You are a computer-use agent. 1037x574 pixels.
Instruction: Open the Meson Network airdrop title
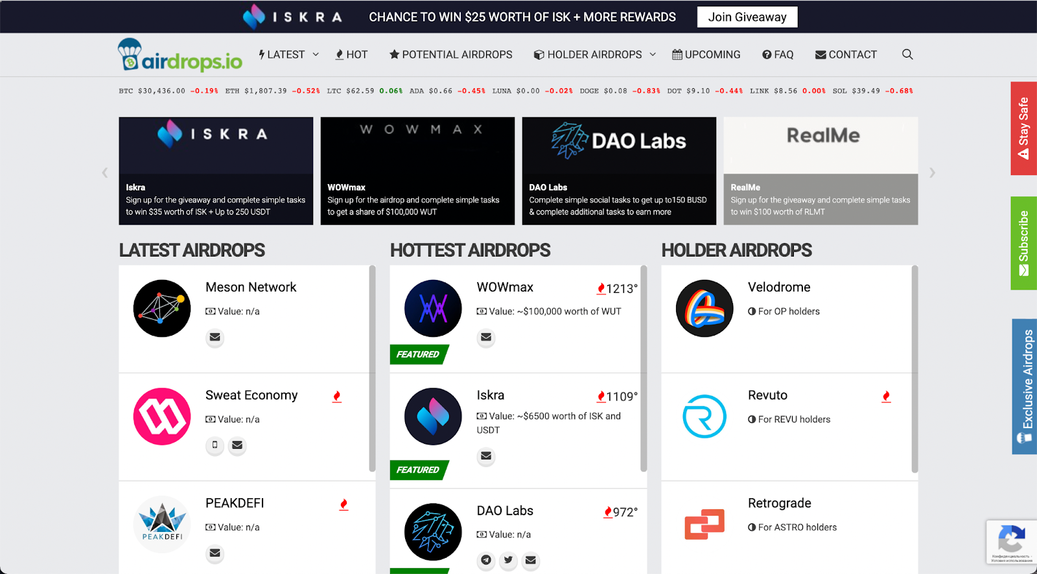click(251, 287)
